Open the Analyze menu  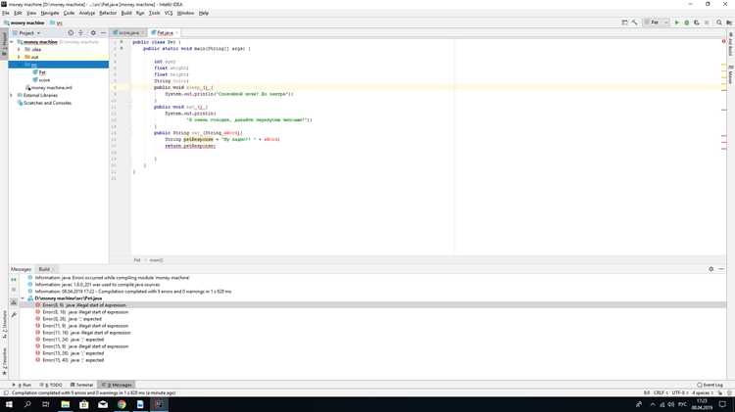click(86, 13)
